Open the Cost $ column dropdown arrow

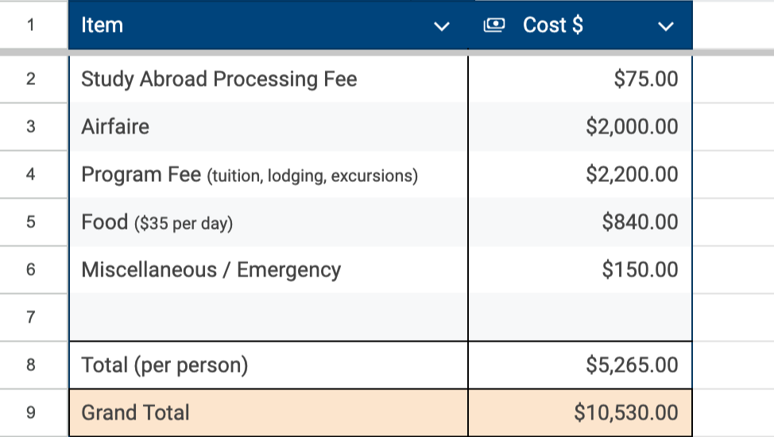(x=666, y=26)
